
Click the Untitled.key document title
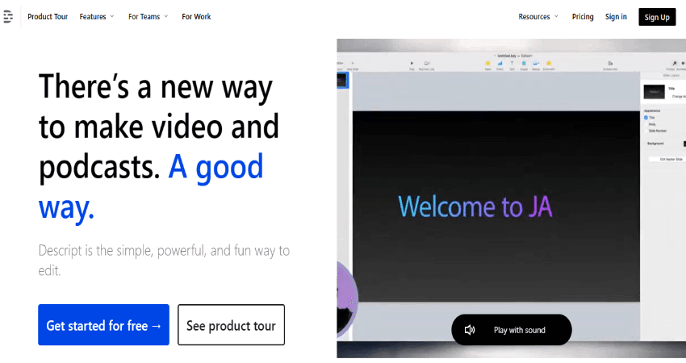tap(507, 56)
